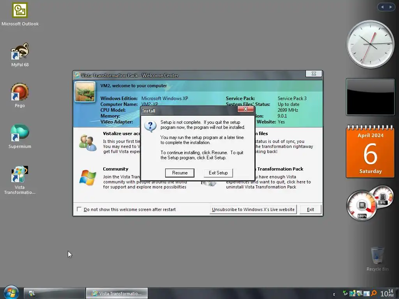399x299 pixels.
Task: Close the Welcome Center window
Action: tap(314, 74)
